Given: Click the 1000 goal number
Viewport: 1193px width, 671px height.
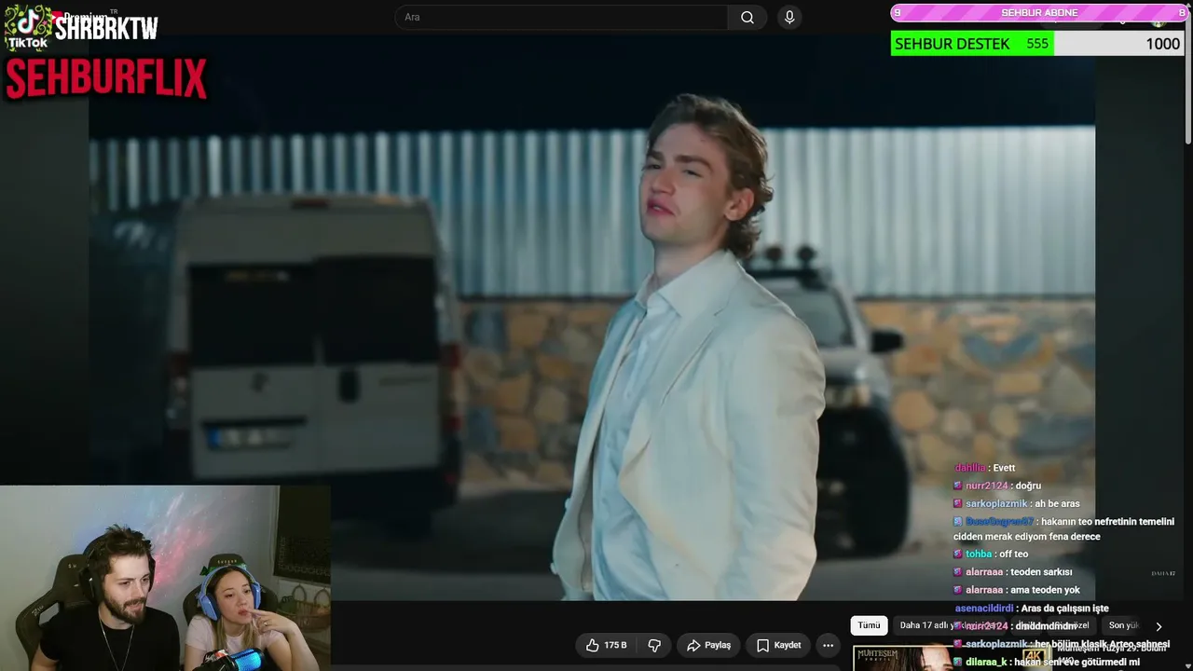Looking at the screenshot, I should (x=1162, y=44).
